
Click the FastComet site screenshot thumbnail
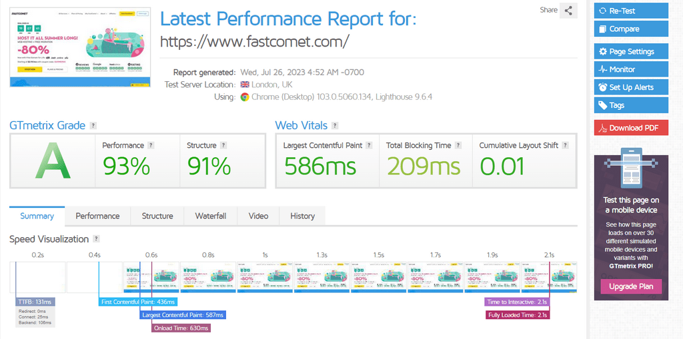pos(81,45)
